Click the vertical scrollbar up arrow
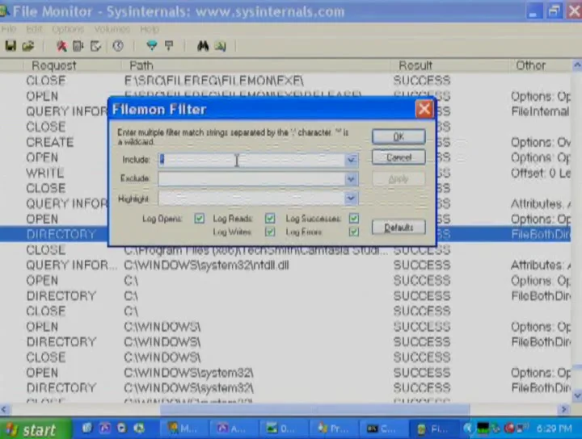 click(577, 65)
